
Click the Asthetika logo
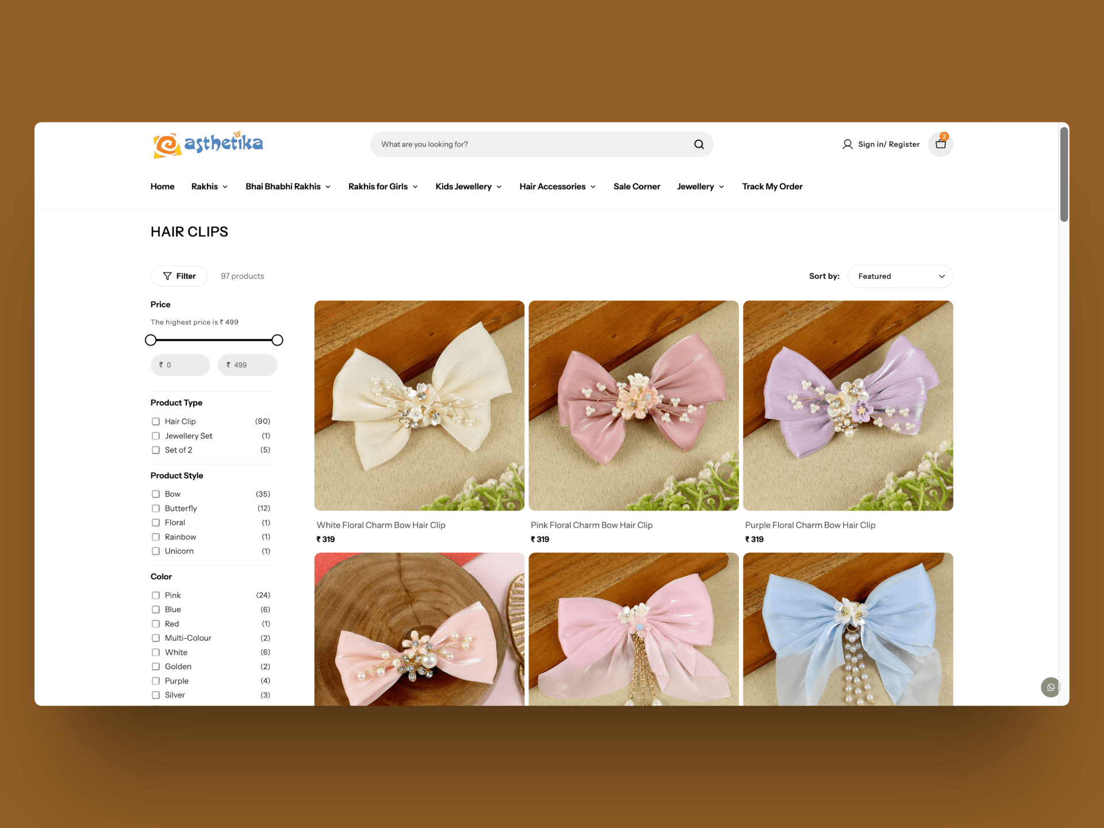point(208,144)
